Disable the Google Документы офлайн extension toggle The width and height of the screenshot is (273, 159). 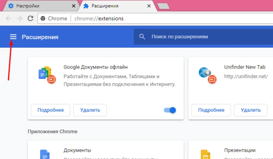pos(170,110)
